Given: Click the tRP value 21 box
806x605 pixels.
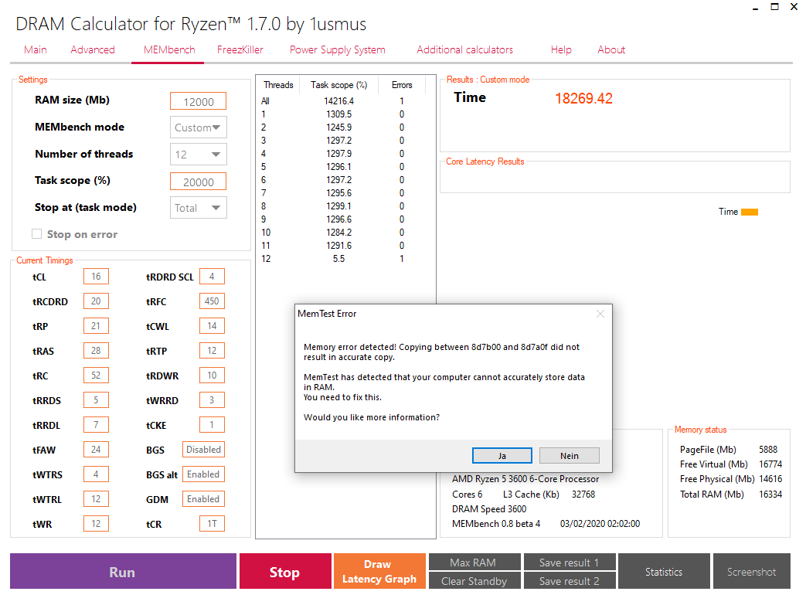Looking at the screenshot, I should [96, 326].
